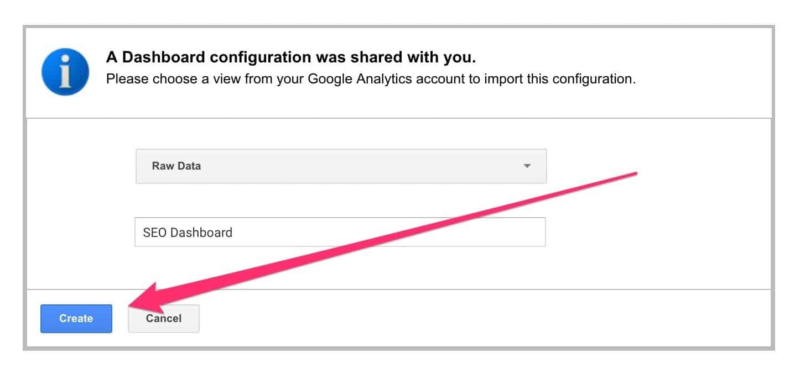Click the small arrow beside Raw Data
The width and height of the screenshot is (800, 385).
(x=527, y=166)
